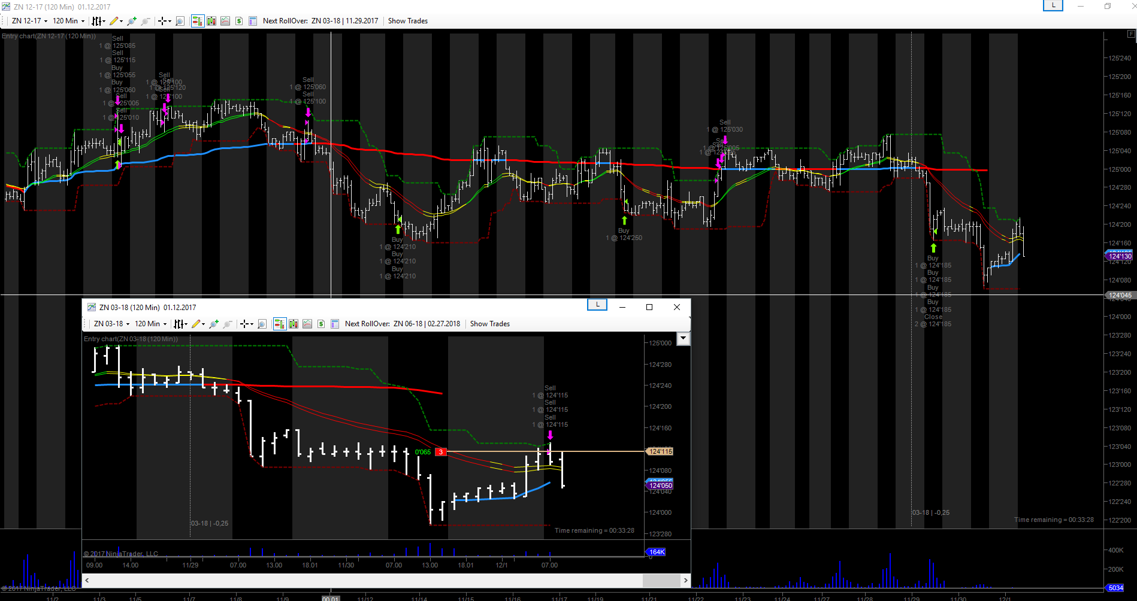1137x601 pixels.
Task: Click the right arrow of the ZN 03-18 horizontal scrollbar
Action: coord(686,580)
